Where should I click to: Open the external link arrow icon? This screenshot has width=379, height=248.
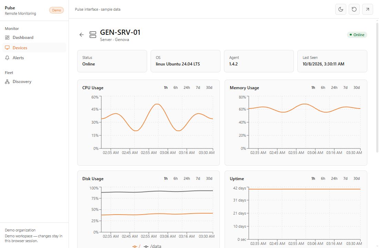[367, 9]
